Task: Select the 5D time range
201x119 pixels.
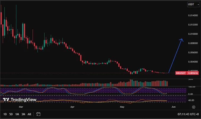Action: pyautogui.click(x=11, y=114)
